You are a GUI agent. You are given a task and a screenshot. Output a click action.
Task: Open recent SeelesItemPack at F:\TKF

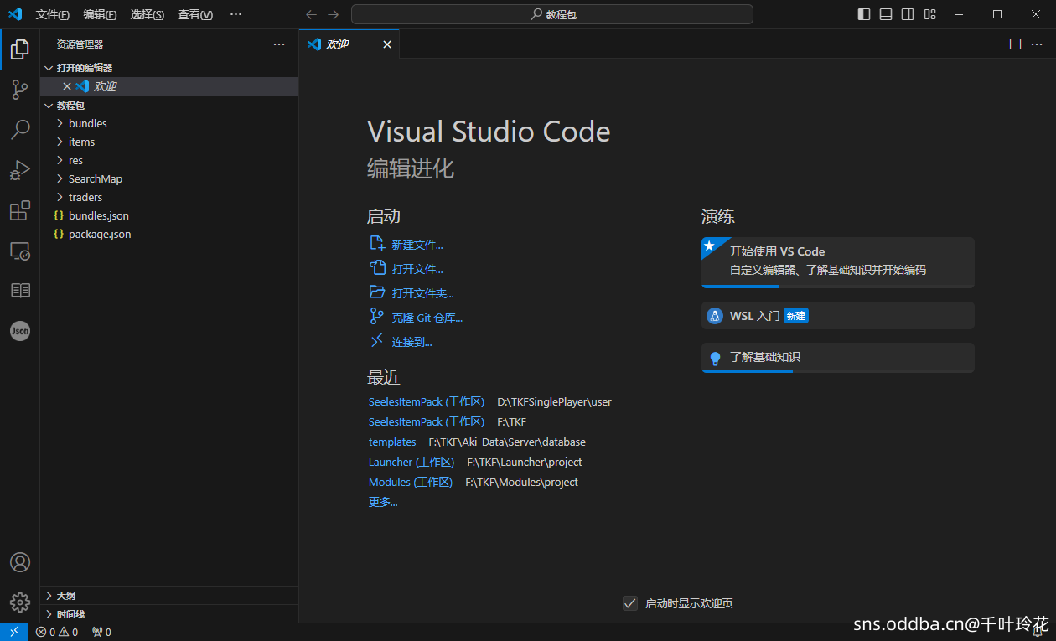(426, 421)
